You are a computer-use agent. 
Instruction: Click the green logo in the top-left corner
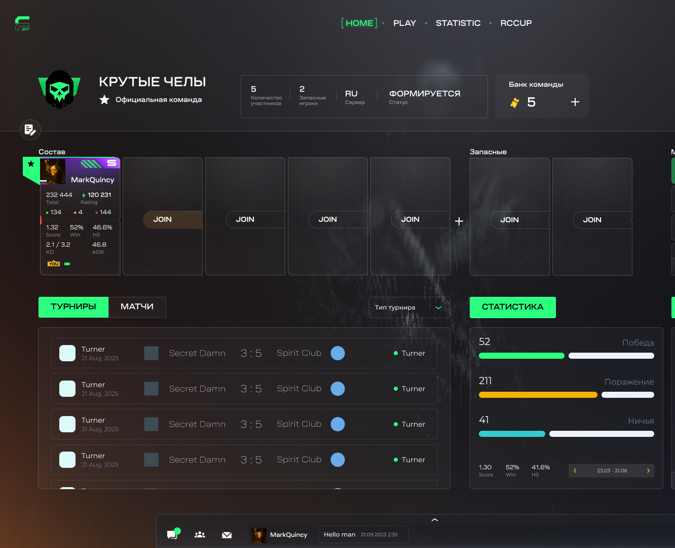(x=22, y=23)
